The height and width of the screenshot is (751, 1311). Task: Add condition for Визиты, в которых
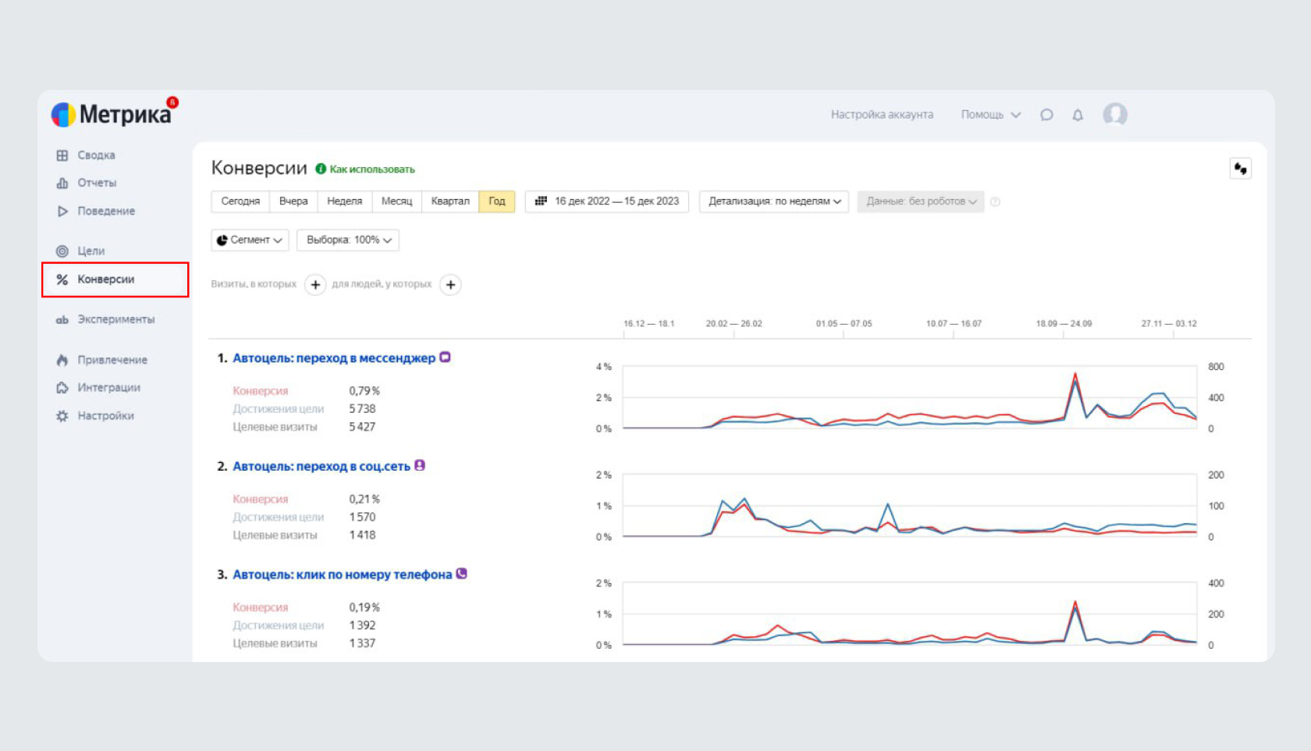(315, 285)
